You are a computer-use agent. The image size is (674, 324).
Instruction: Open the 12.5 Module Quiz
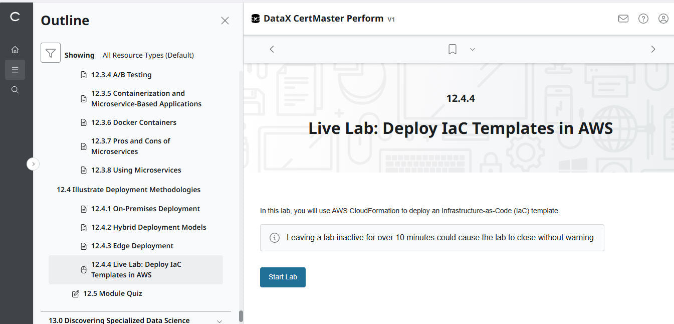coord(111,293)
